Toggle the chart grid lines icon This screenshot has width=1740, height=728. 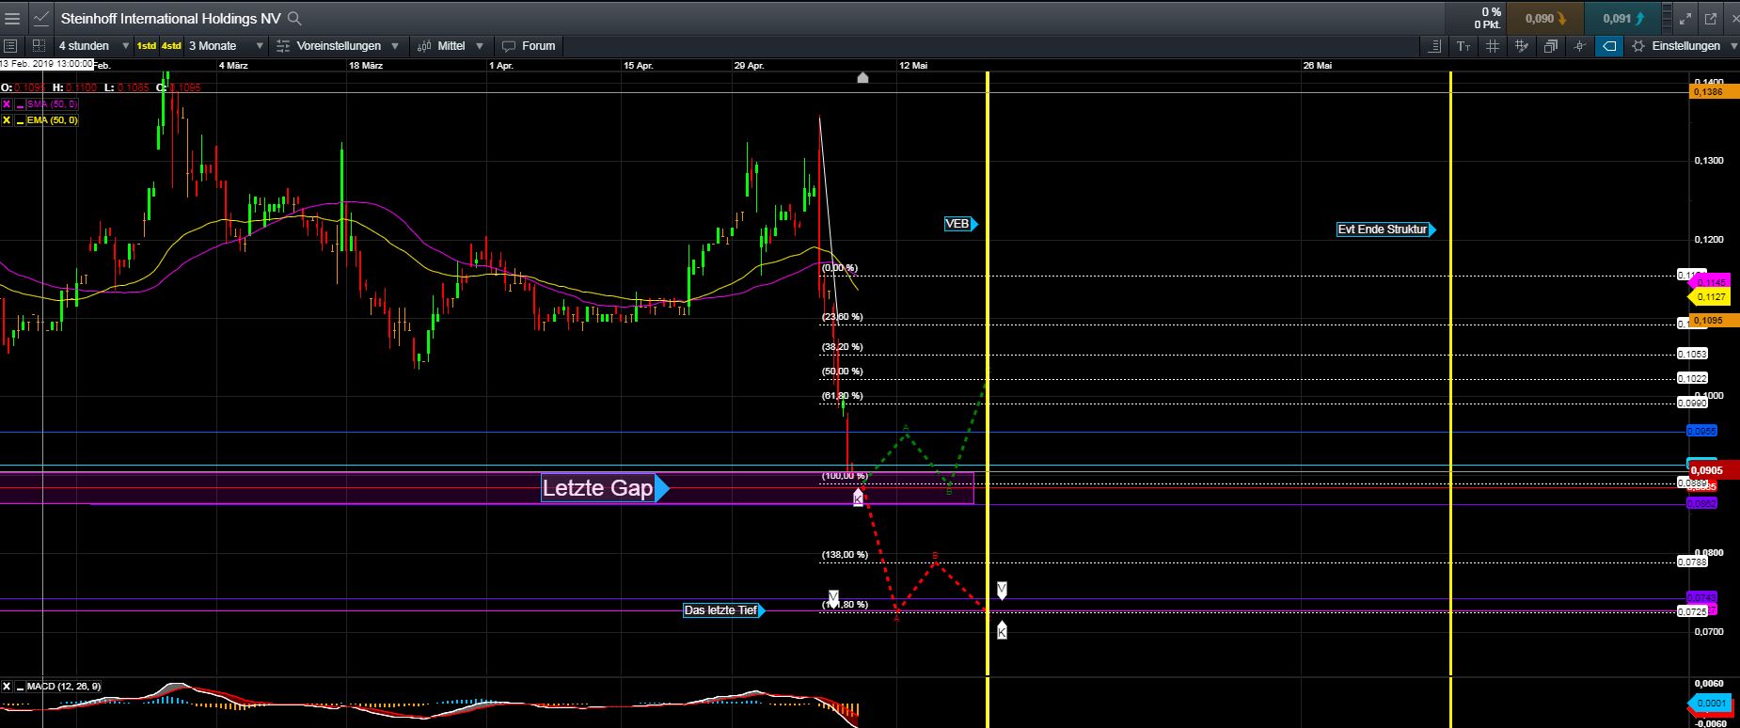pyautogui.click(x=1493, y=45)
